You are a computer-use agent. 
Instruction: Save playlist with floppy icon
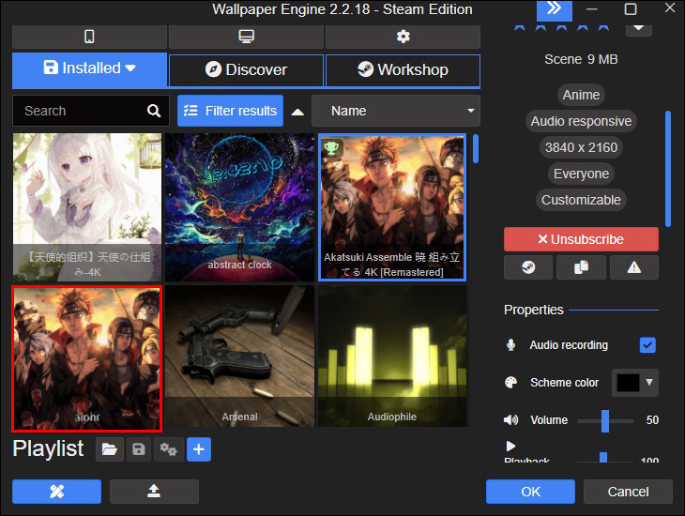tap(139, 449)
